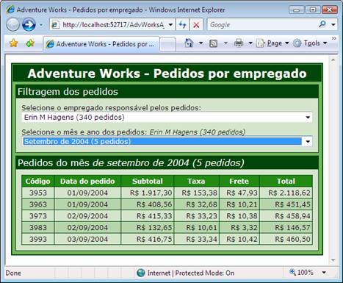Screen dimensions: 343x283
Task: Click the Adventure Works - Pedidos por empregado heading
Action: tap(167, 74)
